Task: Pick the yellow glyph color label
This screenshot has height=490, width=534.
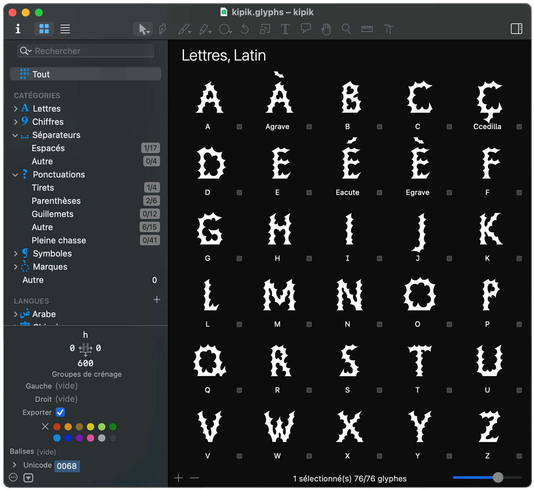Action: click(x=91, y=427)
